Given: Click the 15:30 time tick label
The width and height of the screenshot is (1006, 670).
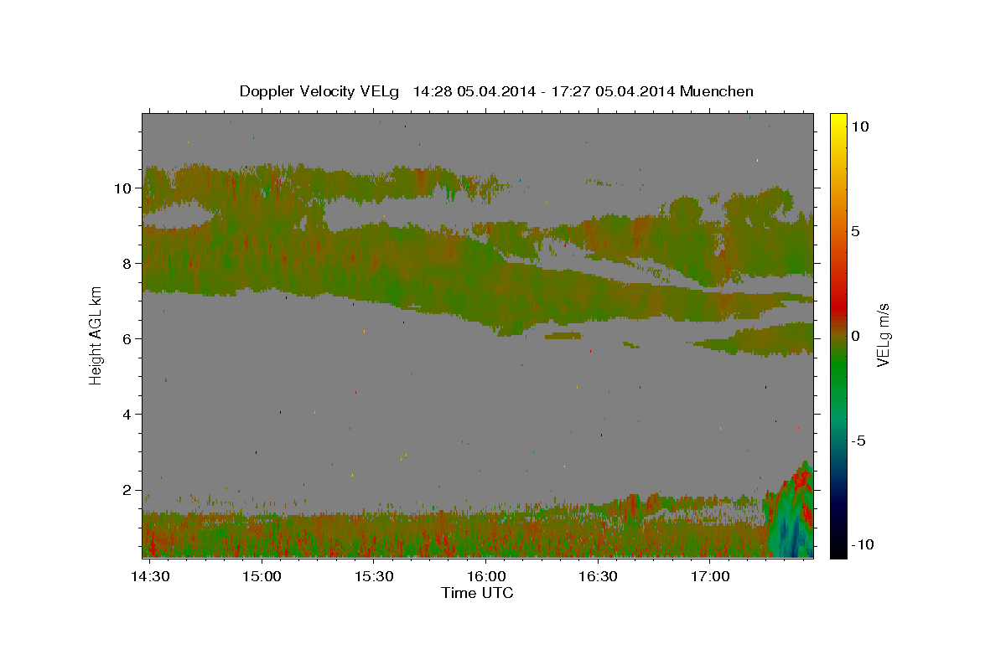Looking at the screenshot, I should 374,577.
